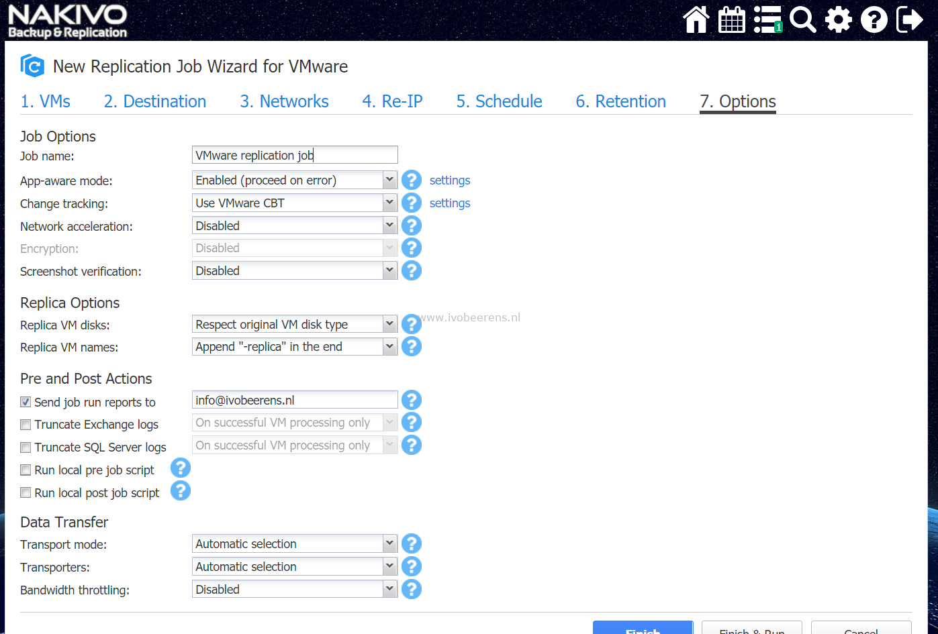
Task: Click the Cancel button
Action: (x=861, y=628)
